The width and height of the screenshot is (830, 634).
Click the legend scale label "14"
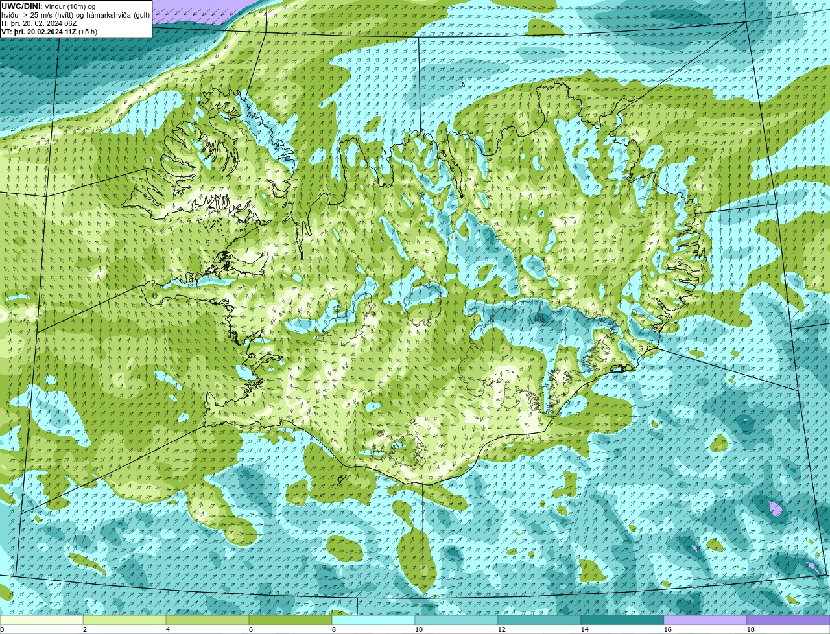point(585,629)
